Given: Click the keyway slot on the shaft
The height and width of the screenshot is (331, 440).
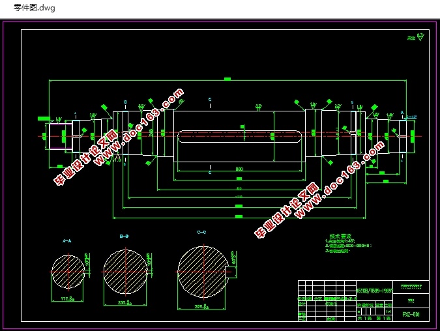Looking at the screenshot, I should click(239, 136).
